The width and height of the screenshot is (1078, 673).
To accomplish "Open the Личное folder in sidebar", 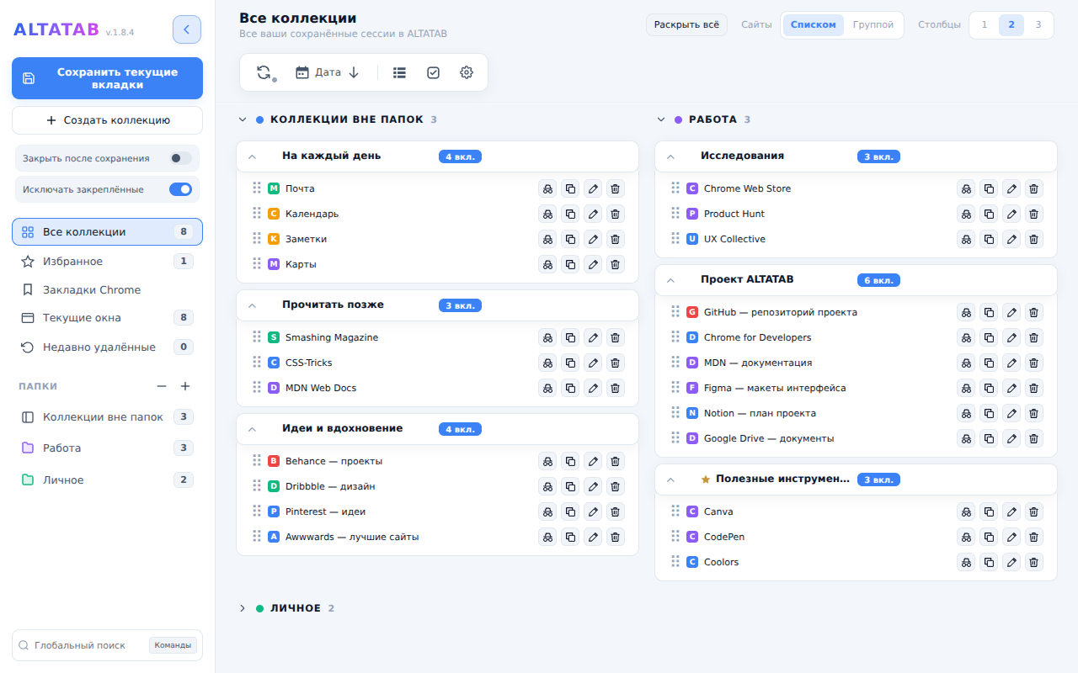I will point(107,480).
